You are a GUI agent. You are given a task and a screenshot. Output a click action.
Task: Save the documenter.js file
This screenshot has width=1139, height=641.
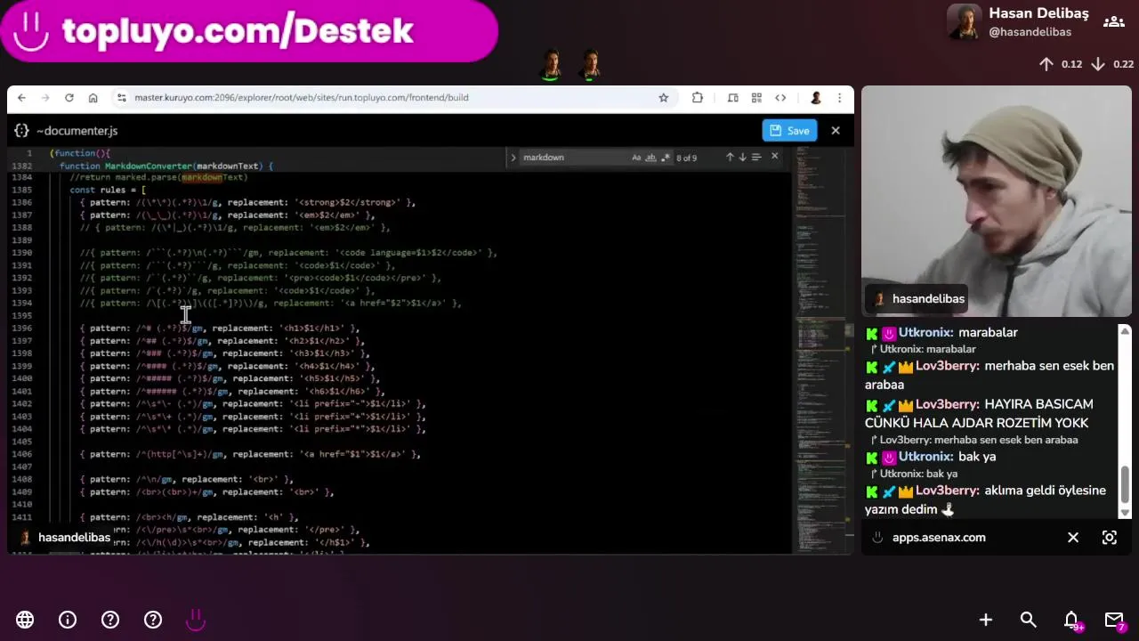pos(789,130)
